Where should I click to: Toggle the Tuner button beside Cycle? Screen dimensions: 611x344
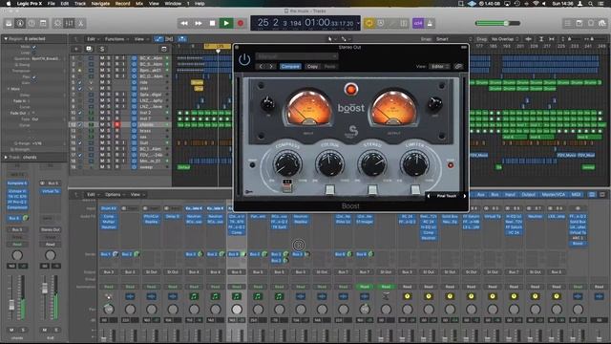tap(381, 23)
